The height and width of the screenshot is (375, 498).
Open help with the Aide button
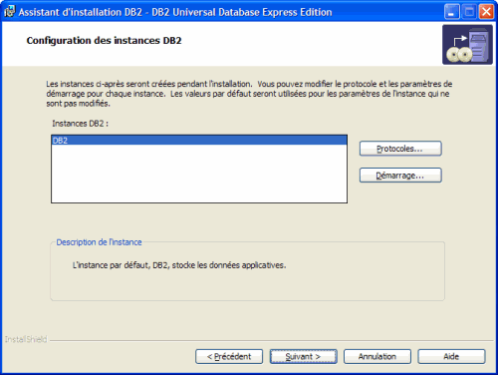click(x=451, y=356)
